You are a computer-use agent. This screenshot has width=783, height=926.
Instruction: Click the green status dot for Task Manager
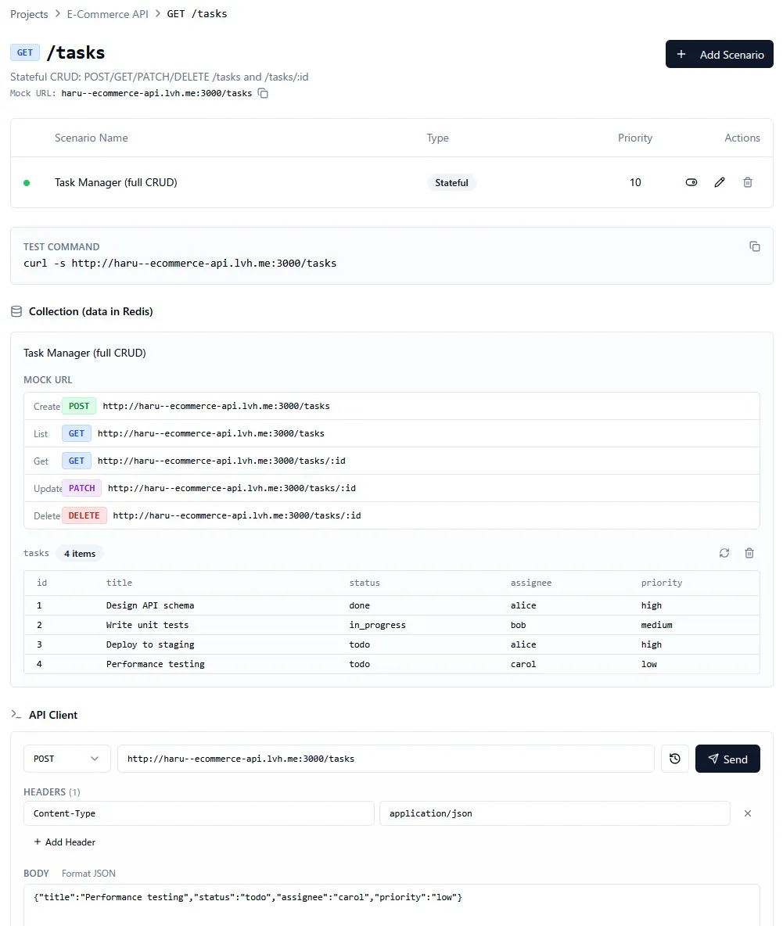point(27,183)
